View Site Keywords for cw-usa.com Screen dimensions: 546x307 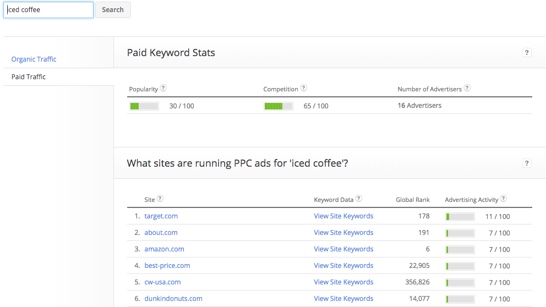point(343,282)
